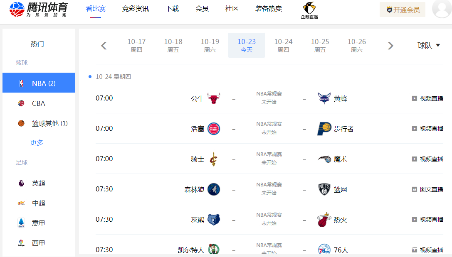Click the 英超 Premier League icon
The height and width of the screenshot is (257, 452).
click(21, 184)
